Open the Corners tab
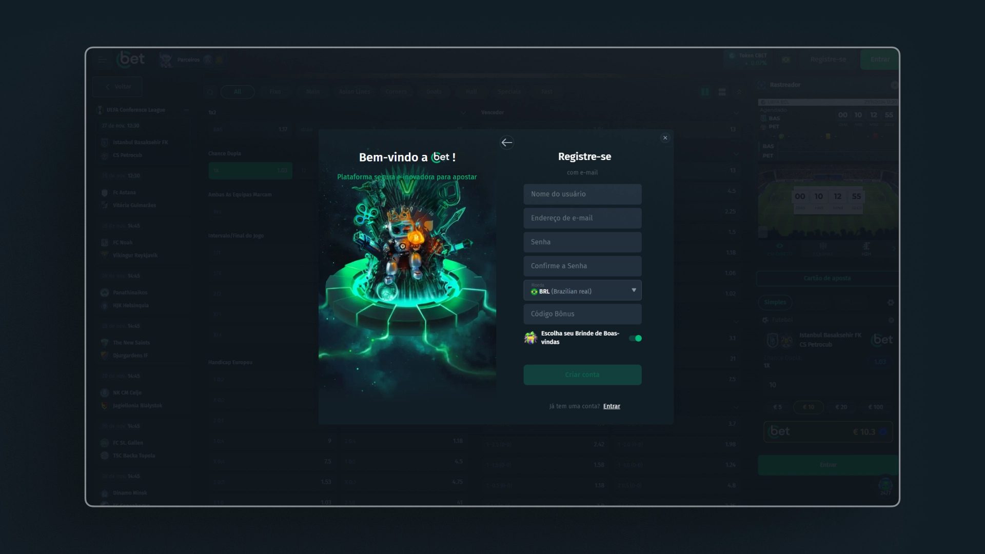The height and width of the screenshot is (554, 985). [396, 92]
